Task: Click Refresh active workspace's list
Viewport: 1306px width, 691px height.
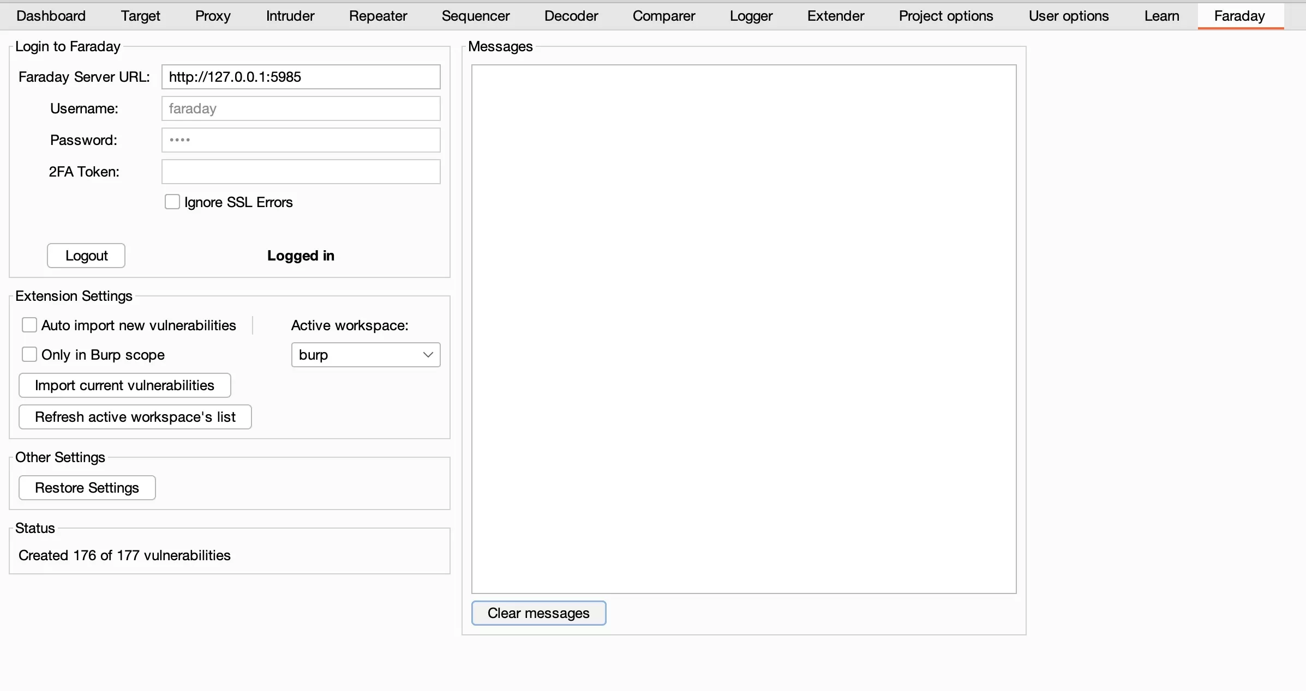Action: point(134,416)
